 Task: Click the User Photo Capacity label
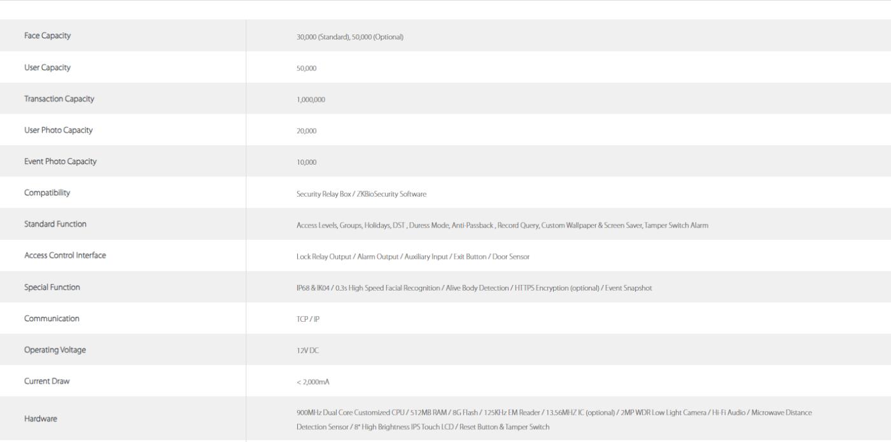[59, 130]
